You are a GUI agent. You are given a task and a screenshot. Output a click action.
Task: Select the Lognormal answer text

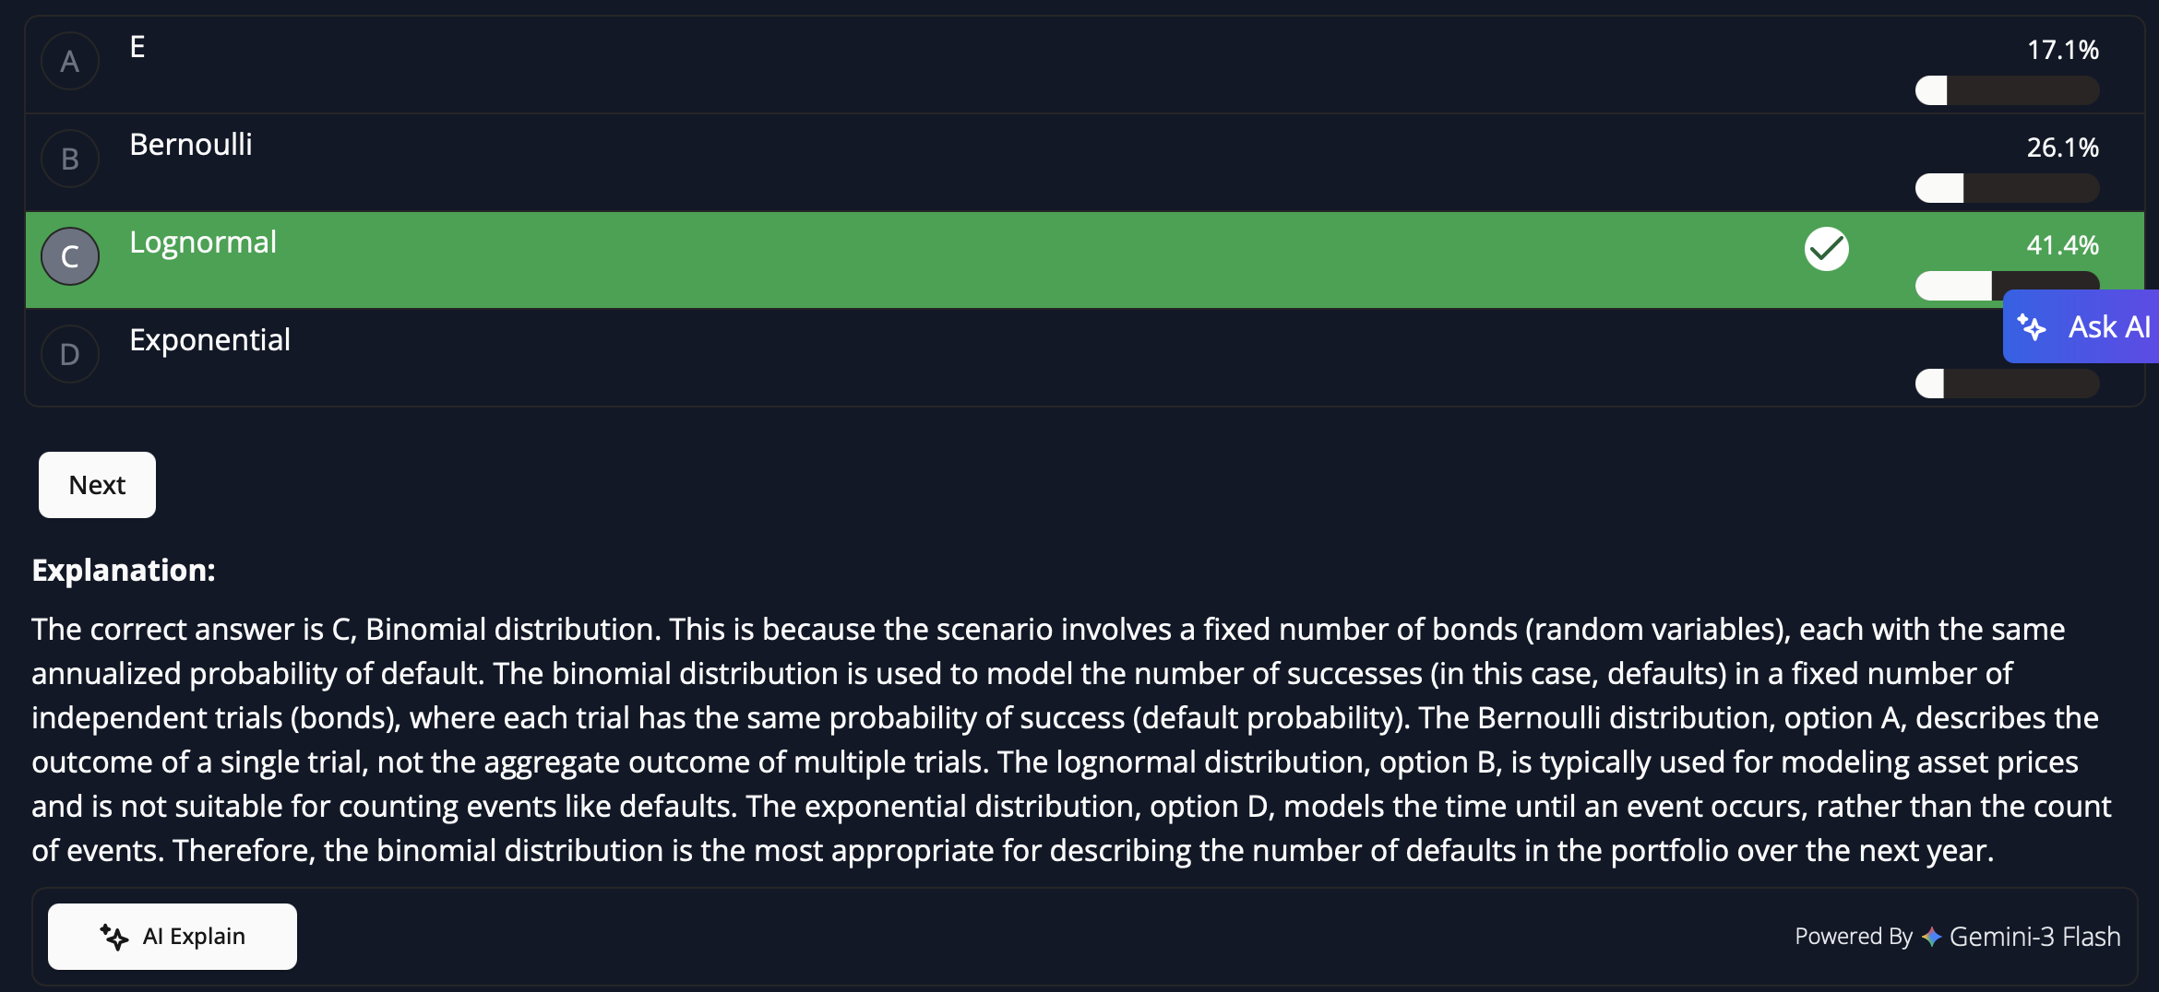click(203, 242)
